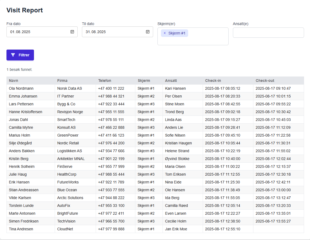Click the Navn column header
Image resolution: width=310 pixels, height=240 pixels.
click(13, 81)
